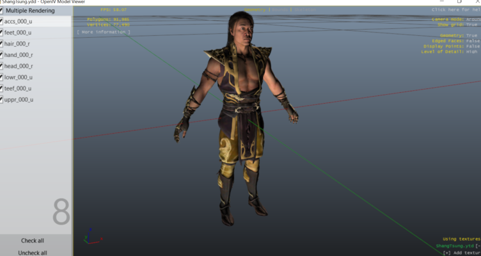
Task: Click the Uncheck all button
Action: click(33, 252)
